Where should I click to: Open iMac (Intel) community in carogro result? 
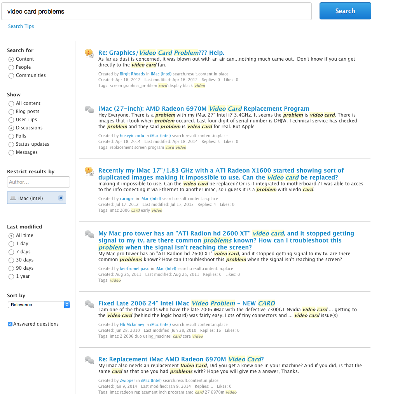[x=150, y=199]
